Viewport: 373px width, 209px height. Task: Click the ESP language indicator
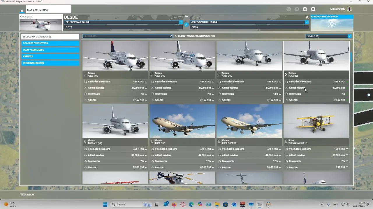(335, 204)
